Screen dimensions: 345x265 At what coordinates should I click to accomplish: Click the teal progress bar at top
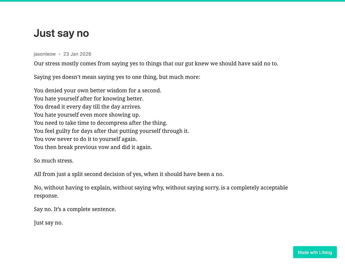click(x=172, y=1)
